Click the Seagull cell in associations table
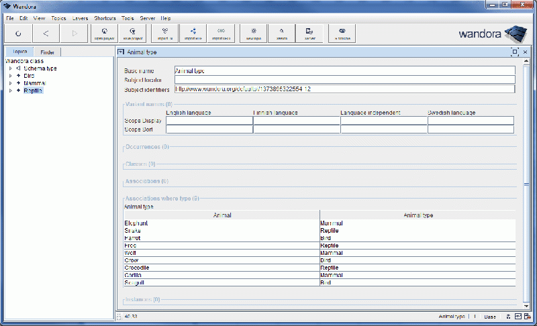Viewport: 537px width, 326px height. coord(222,282)
